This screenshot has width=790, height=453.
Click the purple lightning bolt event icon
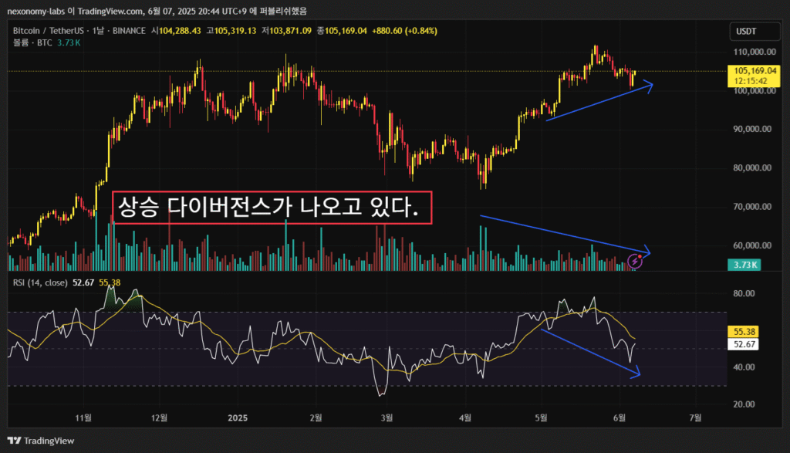pyautogui.click(x=635, y=262)
